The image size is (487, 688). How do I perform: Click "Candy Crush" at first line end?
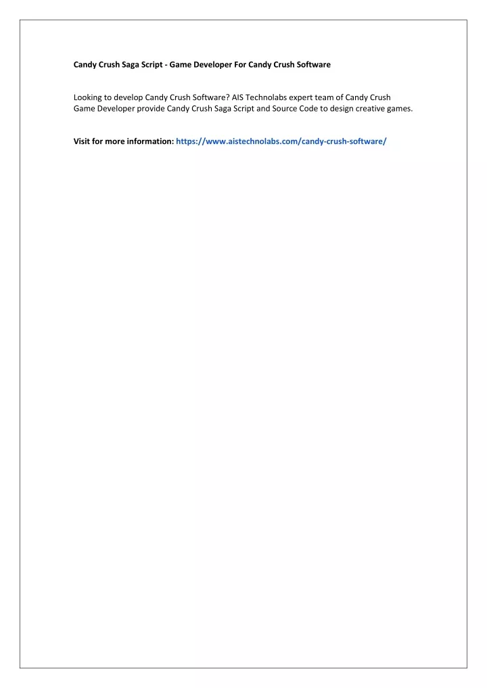pos(368,97)
